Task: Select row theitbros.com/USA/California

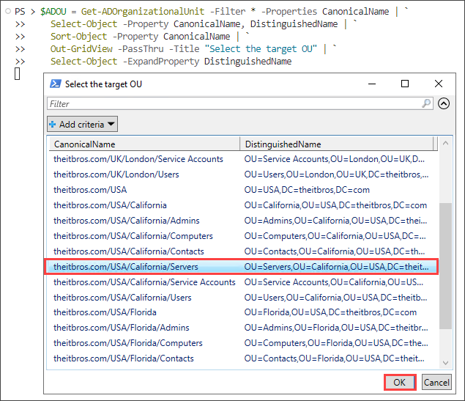Action: 243,205
